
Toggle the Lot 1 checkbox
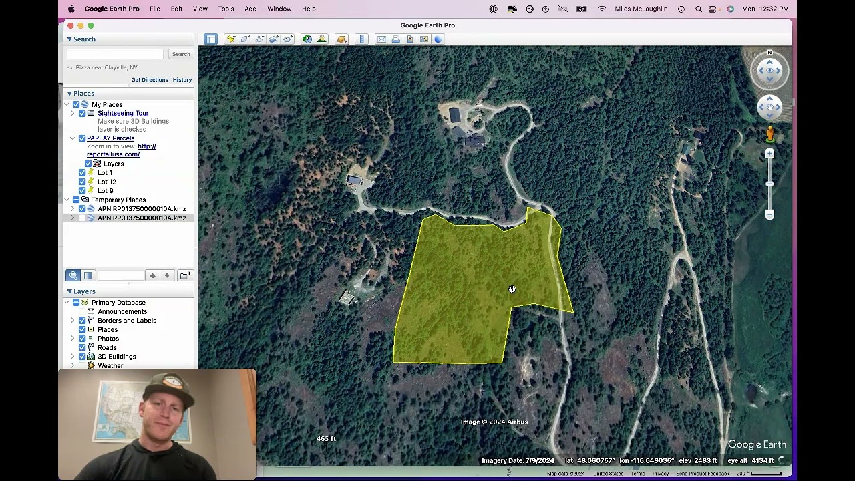coord(82,173)
